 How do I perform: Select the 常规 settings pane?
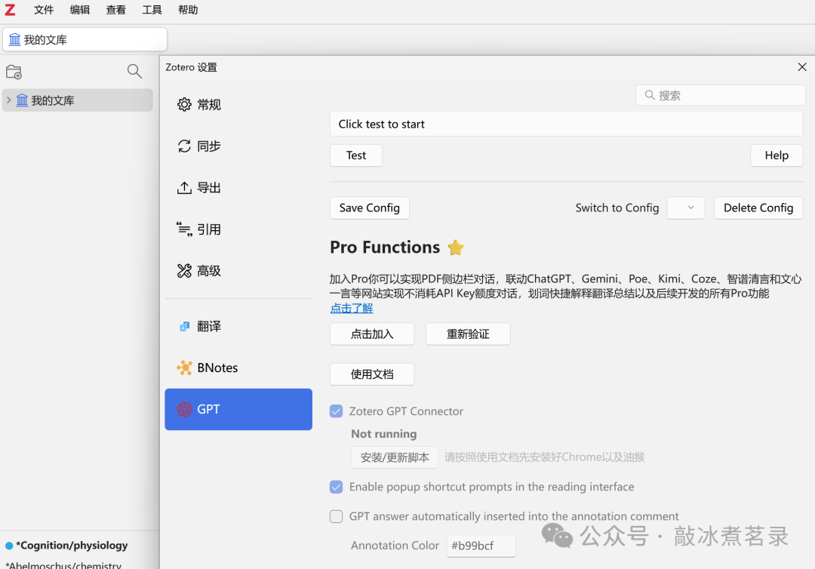238,104
